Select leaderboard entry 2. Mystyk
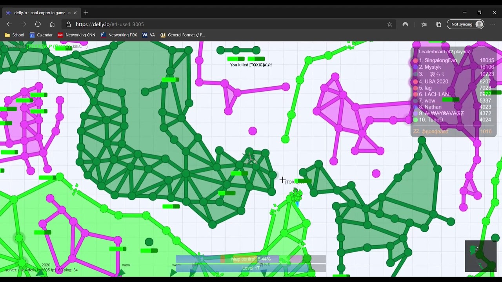 pyautogui.click(x=453, y=67)
